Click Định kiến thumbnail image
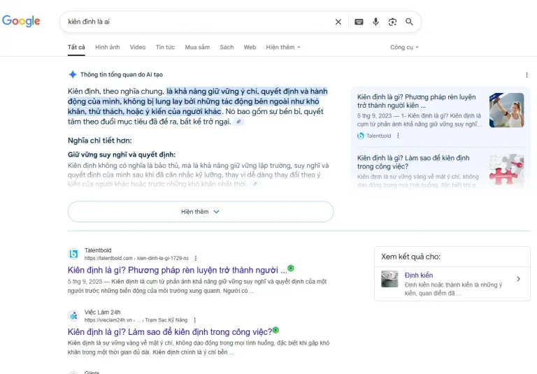The height and width of the screenshot is (374, 537). pyautogui.click(x=389, y=279)
